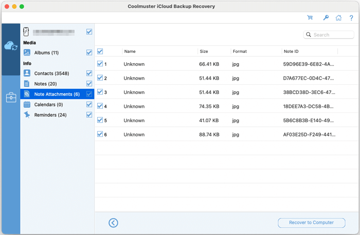Select Note Attachments (6) category
360x235 pixels.
[57, 94]
